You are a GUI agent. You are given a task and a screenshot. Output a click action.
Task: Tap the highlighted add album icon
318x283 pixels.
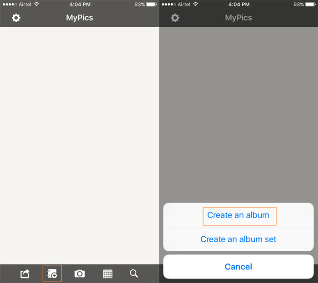(x=52, y=273)
